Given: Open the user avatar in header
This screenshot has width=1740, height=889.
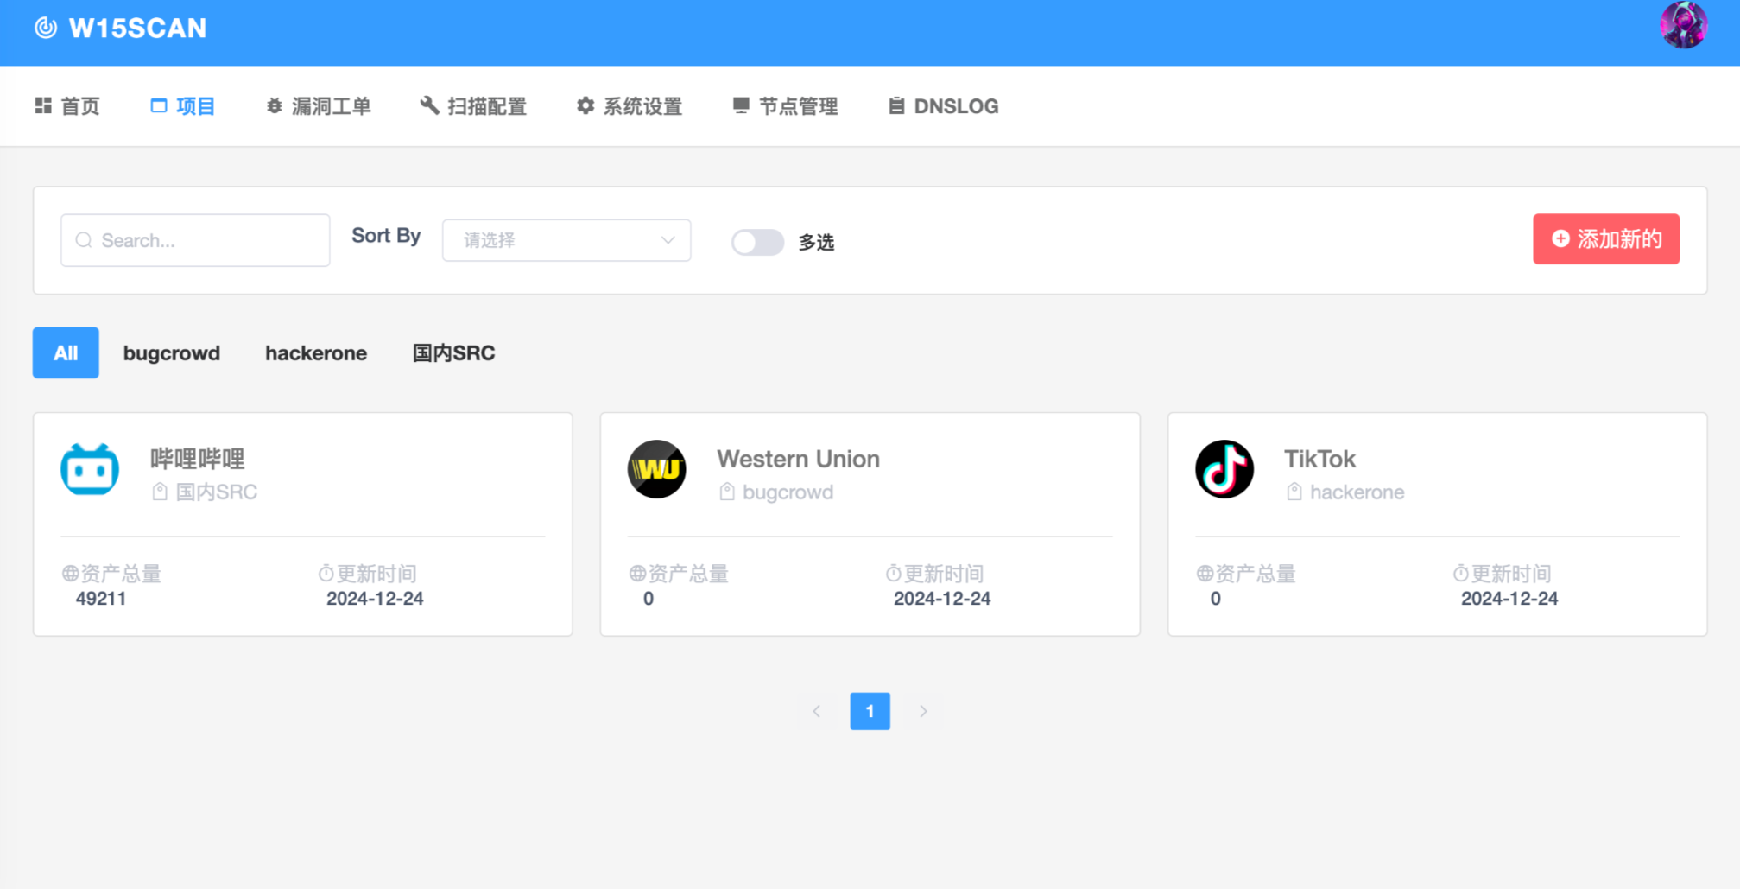Looking at the screenshot, I should point(1683,25).
